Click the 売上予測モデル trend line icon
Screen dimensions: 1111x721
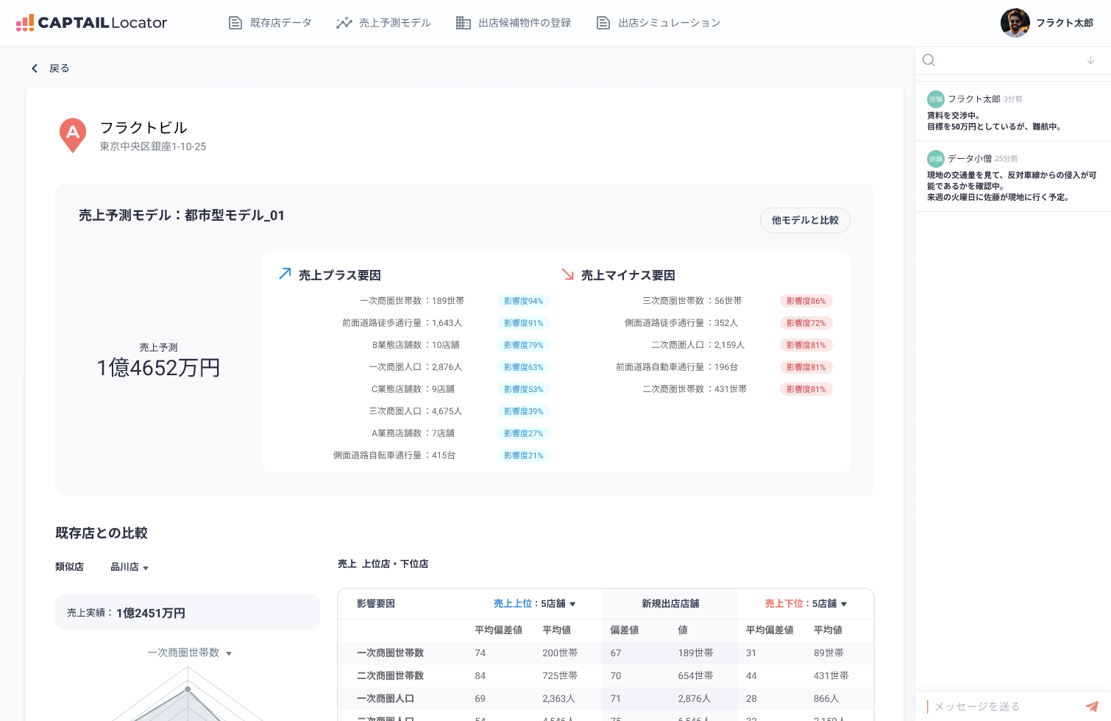(x=344, y=22)
